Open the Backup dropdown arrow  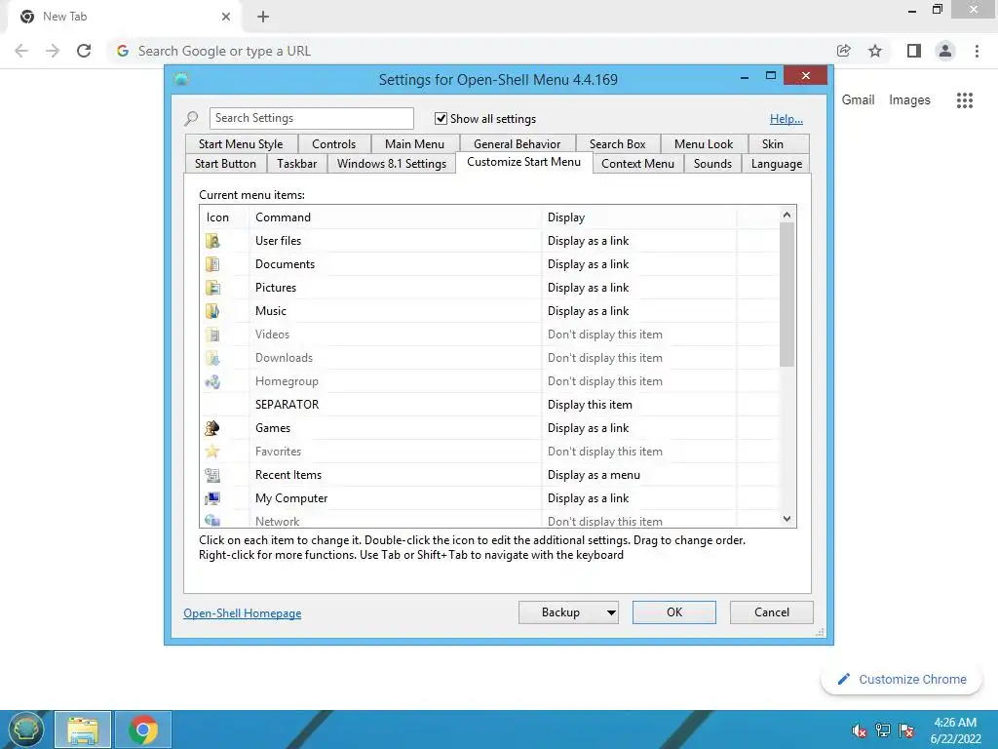click(611, 612)
